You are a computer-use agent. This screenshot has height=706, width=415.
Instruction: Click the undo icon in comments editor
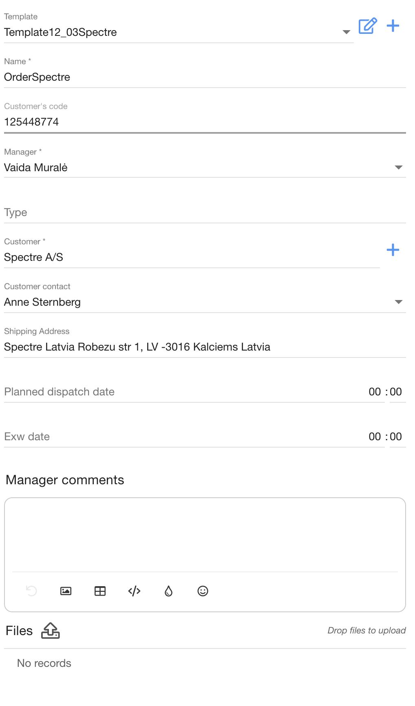pos(31,591)
